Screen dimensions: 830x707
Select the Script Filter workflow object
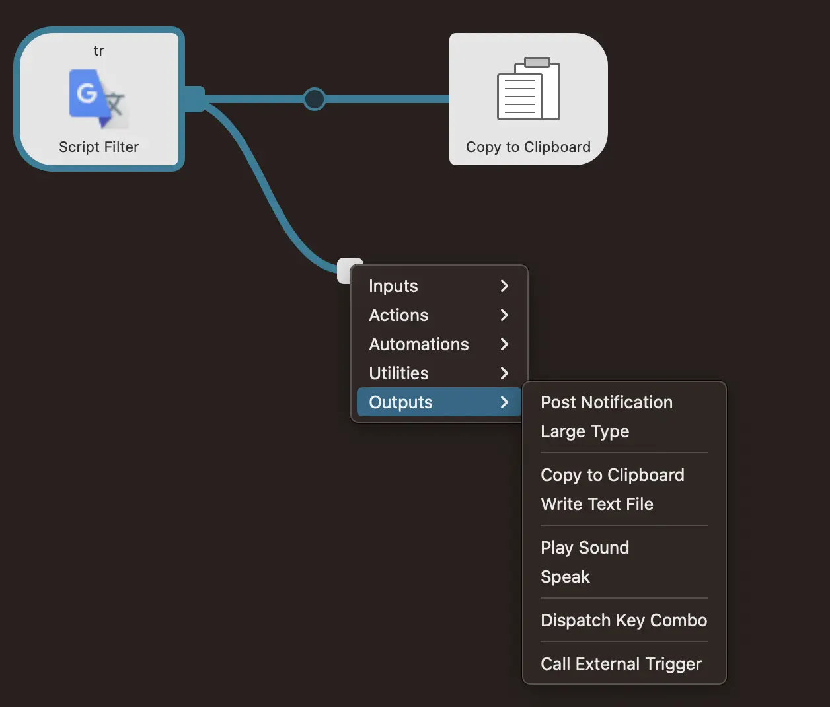99,99
